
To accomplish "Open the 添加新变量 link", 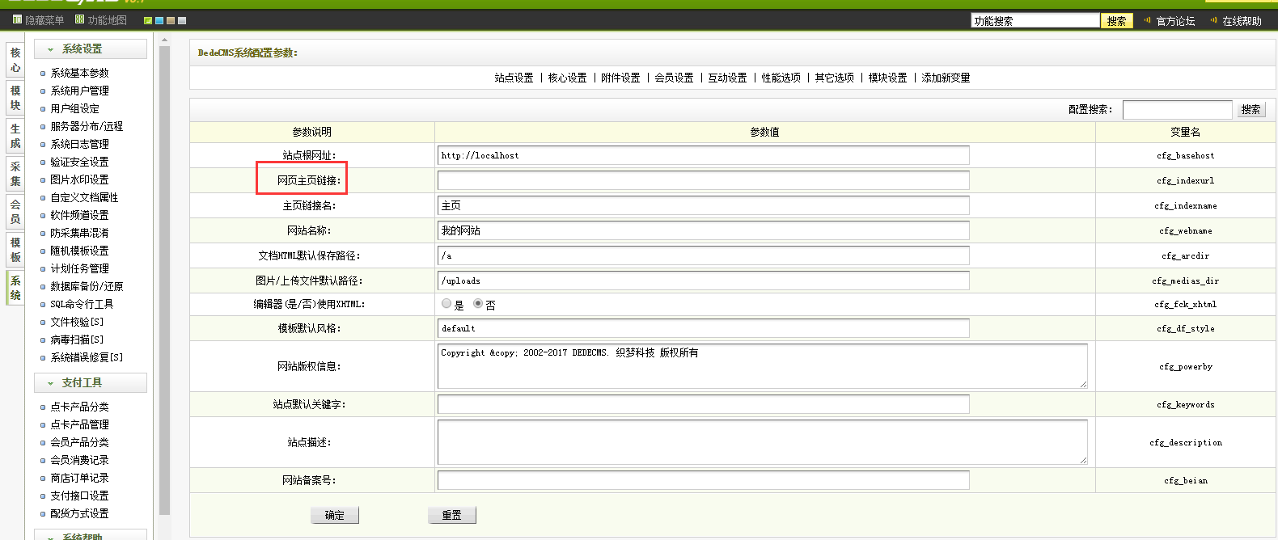I will point(946,78).
